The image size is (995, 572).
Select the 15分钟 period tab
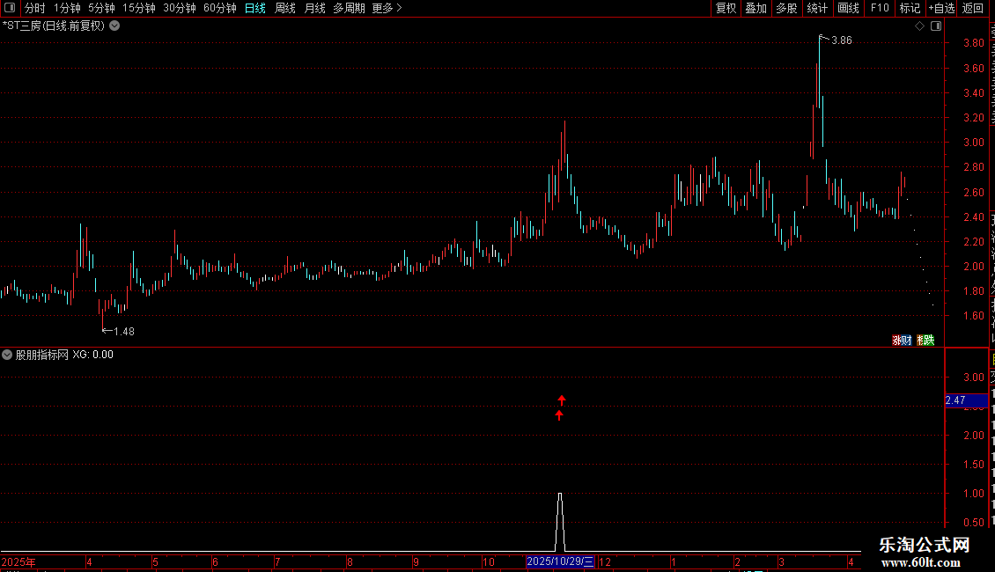point(139,8)
